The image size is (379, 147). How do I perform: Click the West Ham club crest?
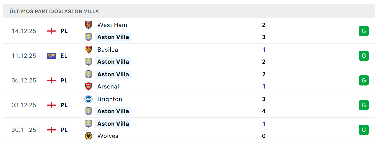(89, 25)
